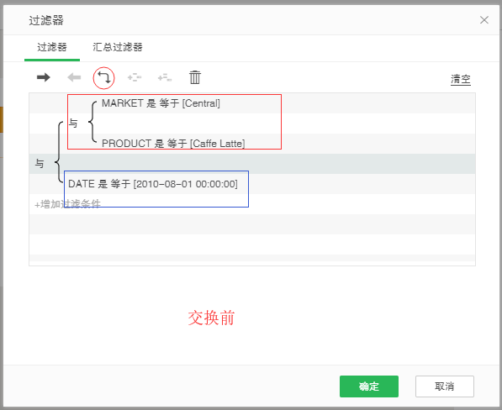Screen dimensions: 502x410
Task: Click the swap conditions icon
Action: 104,77
